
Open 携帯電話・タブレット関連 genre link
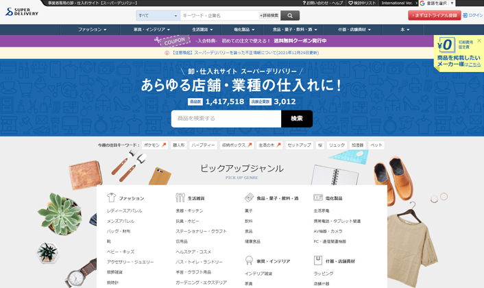click(x=337, y=221)
